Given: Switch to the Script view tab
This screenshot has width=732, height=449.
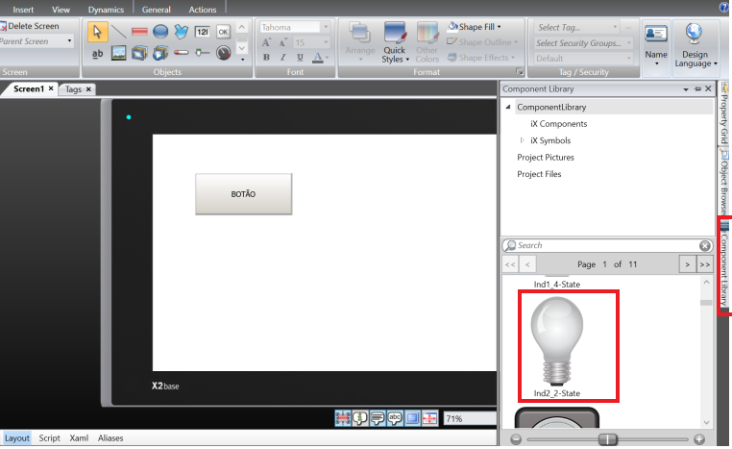Looking at the screenshot, I should (x=49, y=437).
